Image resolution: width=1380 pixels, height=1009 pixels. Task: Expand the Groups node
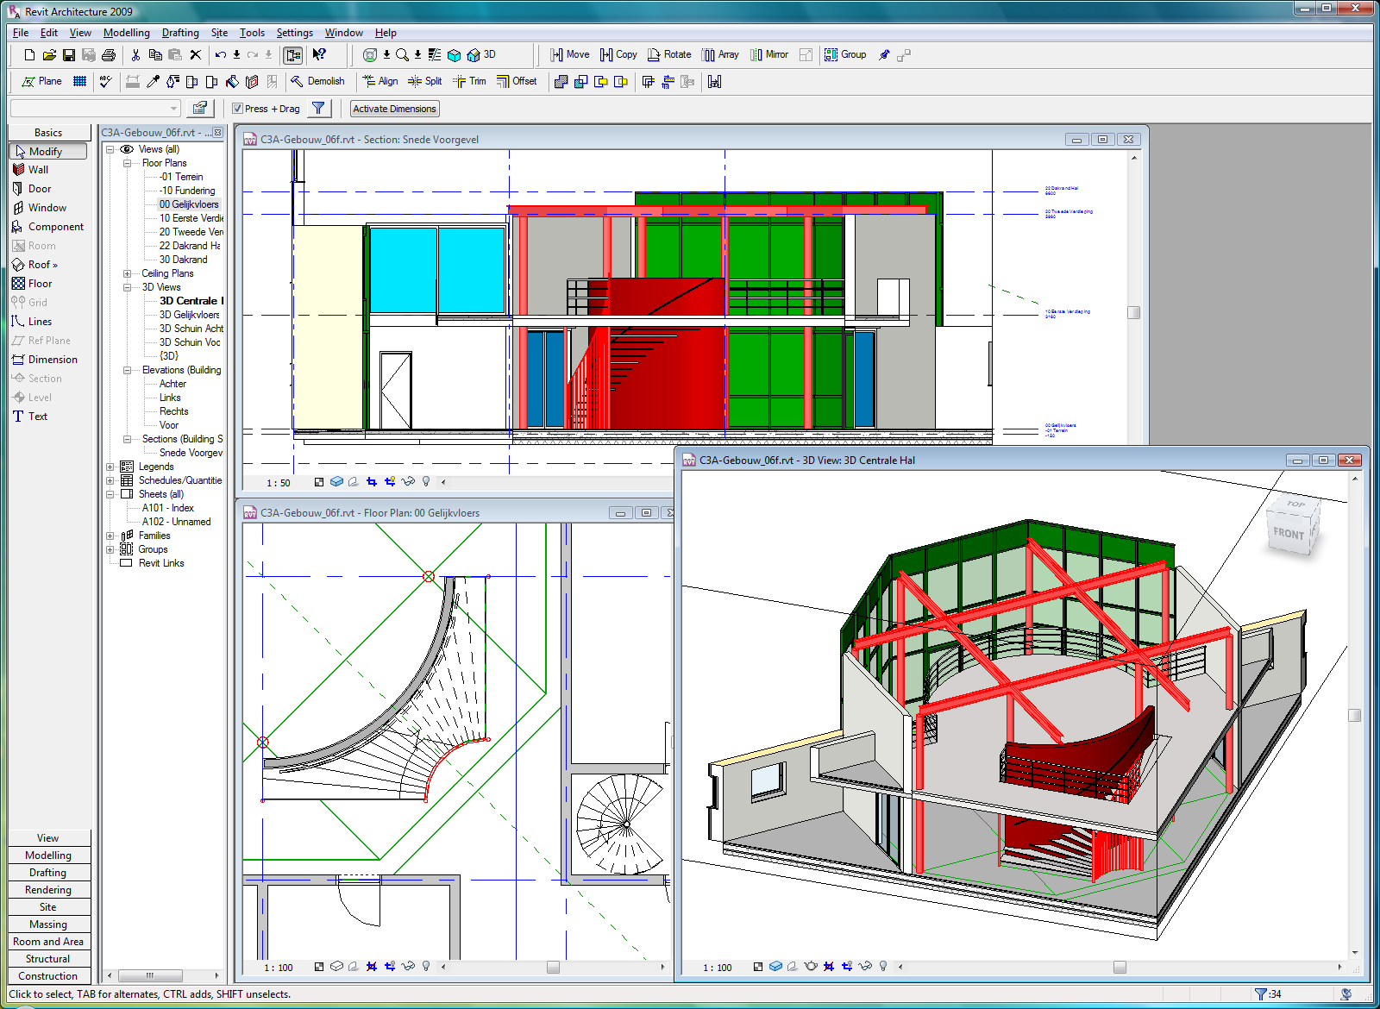point(110,549)
